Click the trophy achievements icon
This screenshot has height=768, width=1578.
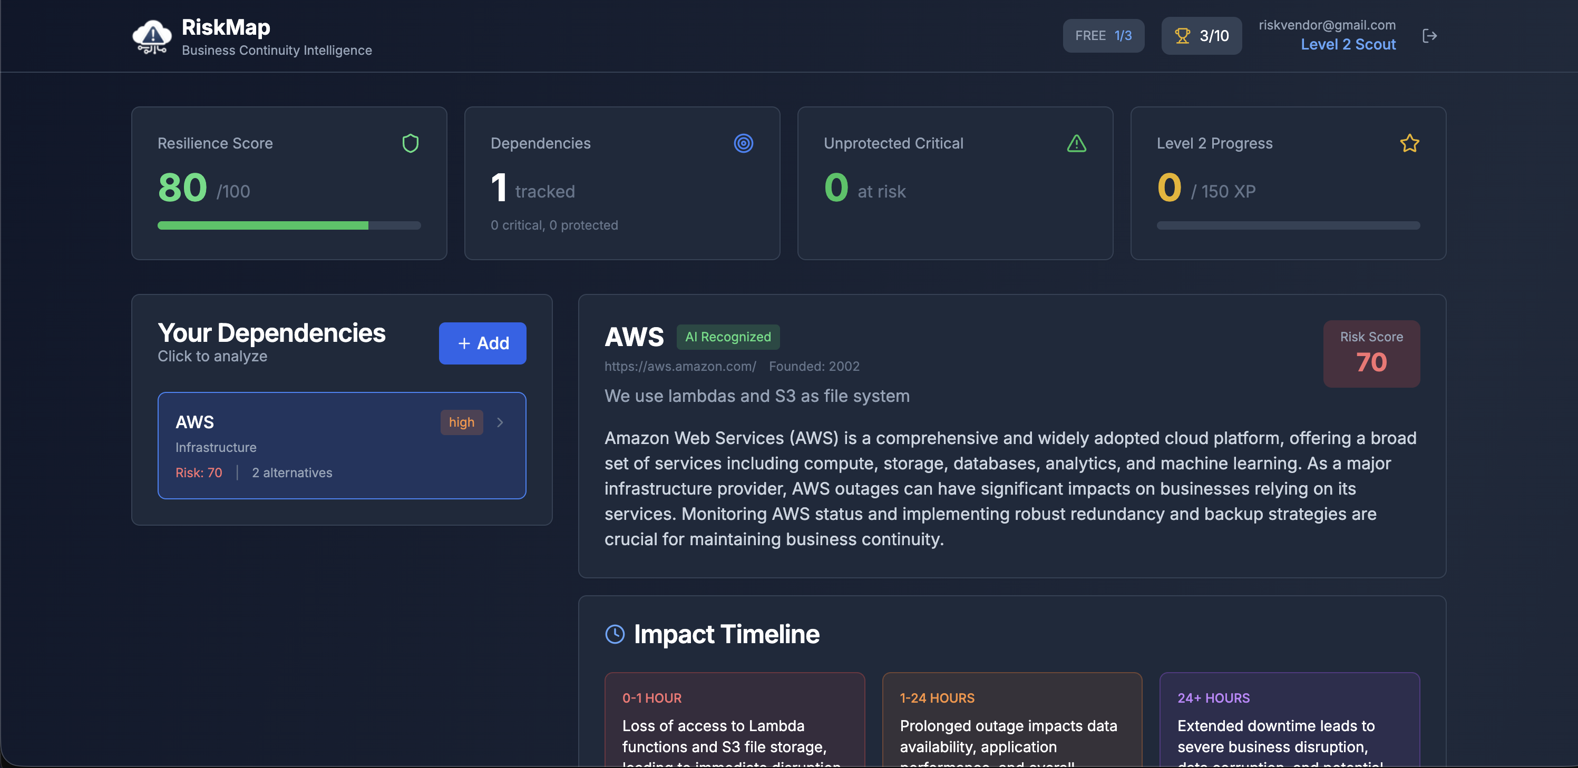[x=1182, y=36]
